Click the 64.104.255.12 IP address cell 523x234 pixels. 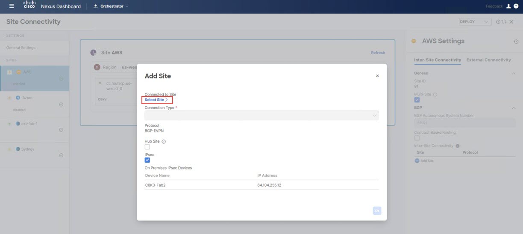point(269,185)
